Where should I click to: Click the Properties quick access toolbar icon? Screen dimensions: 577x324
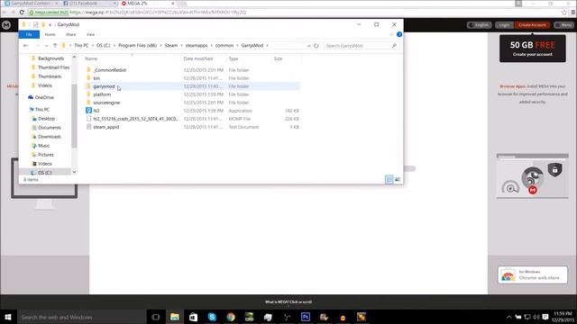(36, 24)
